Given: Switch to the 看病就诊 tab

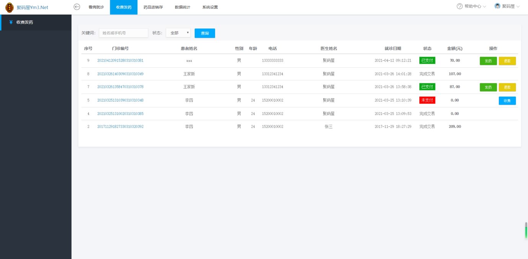Looking at the screenshot, I should coord(96,7).
